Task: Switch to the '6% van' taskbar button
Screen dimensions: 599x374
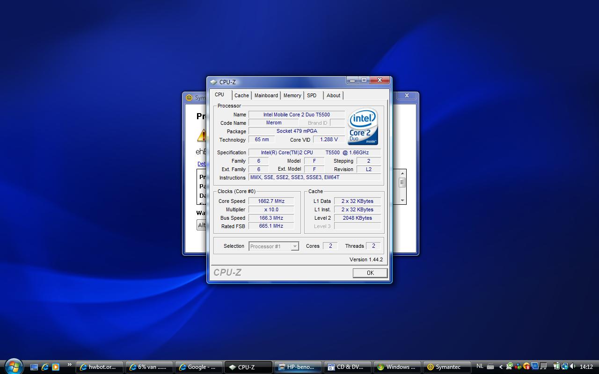Action: coord(149,367)
